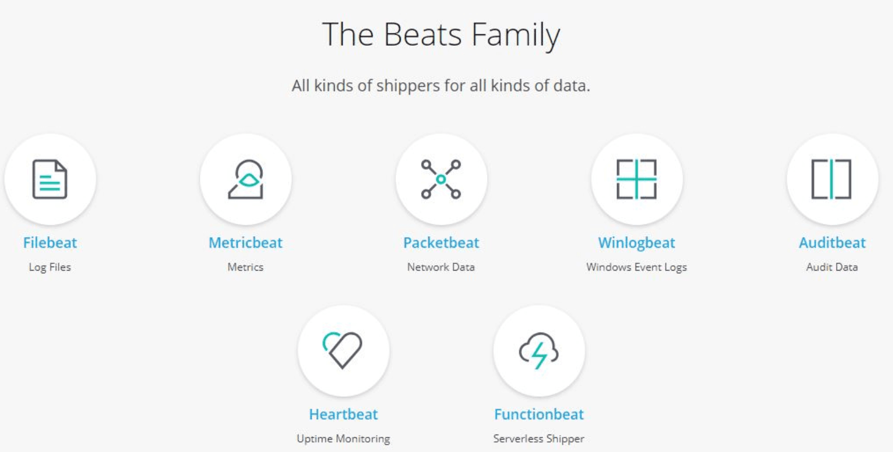Click the 'Uptime Monitoring' caption
The height and width of the screenshot is (452, 893).
tap(343, 438)
